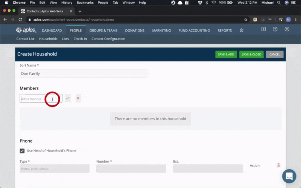
Task: Click the Chrome profile avatar M
Action: [x=288, y=20]
